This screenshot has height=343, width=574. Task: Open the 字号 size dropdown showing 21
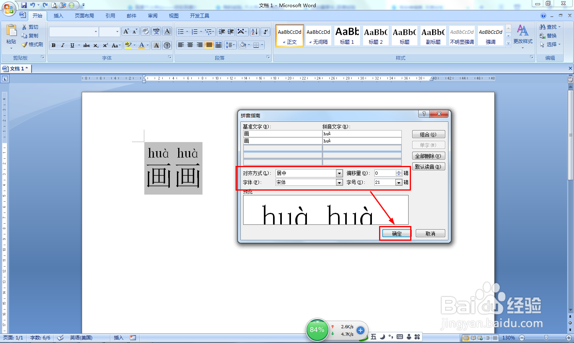coord(398,182)
